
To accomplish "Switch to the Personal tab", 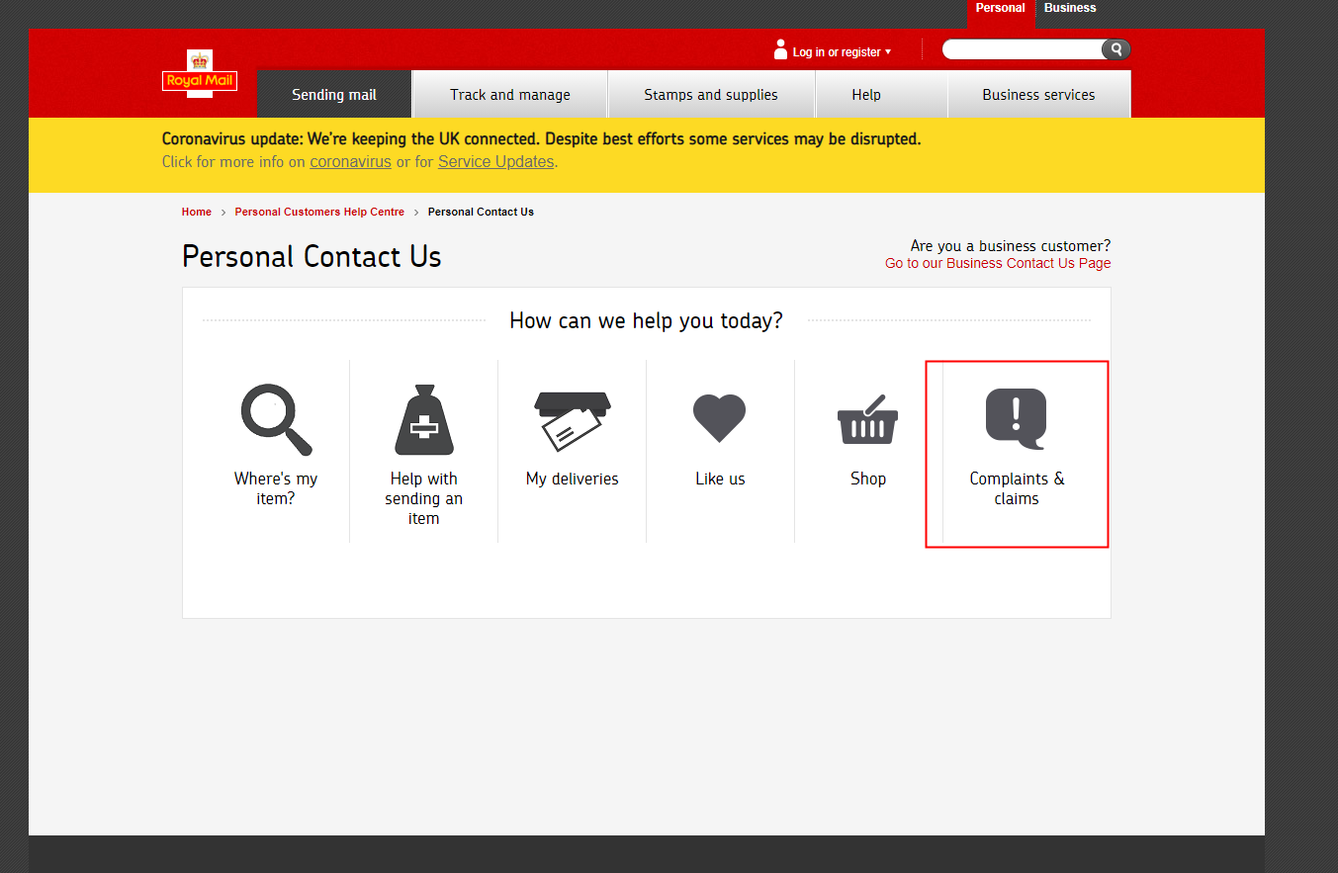I will (x=1000, y=8).
